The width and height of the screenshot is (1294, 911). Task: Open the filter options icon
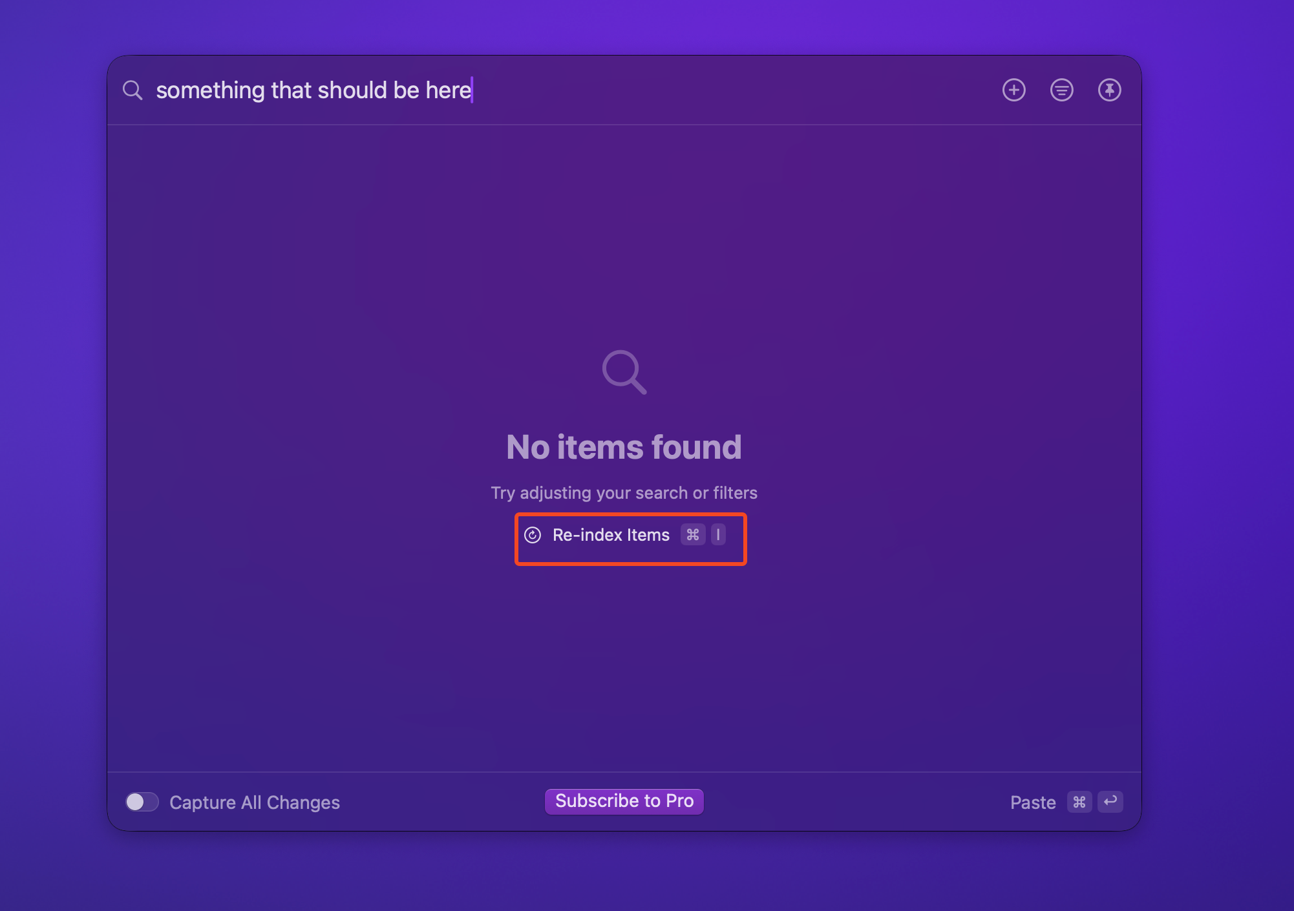tap(1061, 90)
